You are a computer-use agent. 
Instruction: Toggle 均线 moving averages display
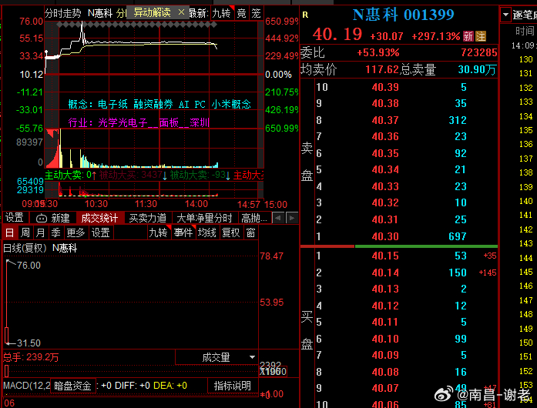[x=206, y=233]
